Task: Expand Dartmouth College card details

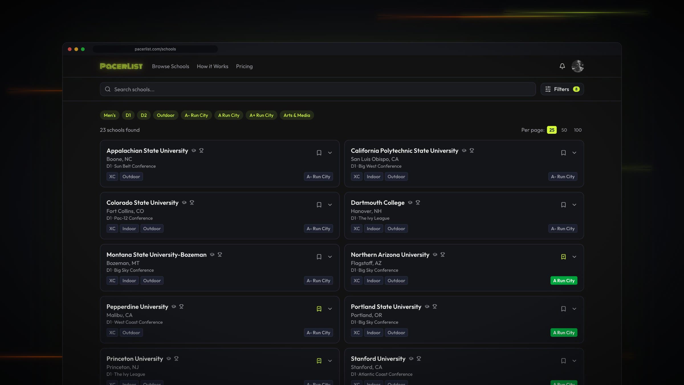Action: [574, 205]
